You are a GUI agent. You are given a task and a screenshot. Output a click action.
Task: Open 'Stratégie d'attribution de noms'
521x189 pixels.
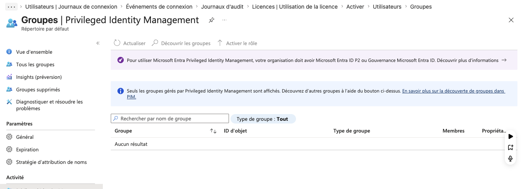coord(51,162)
